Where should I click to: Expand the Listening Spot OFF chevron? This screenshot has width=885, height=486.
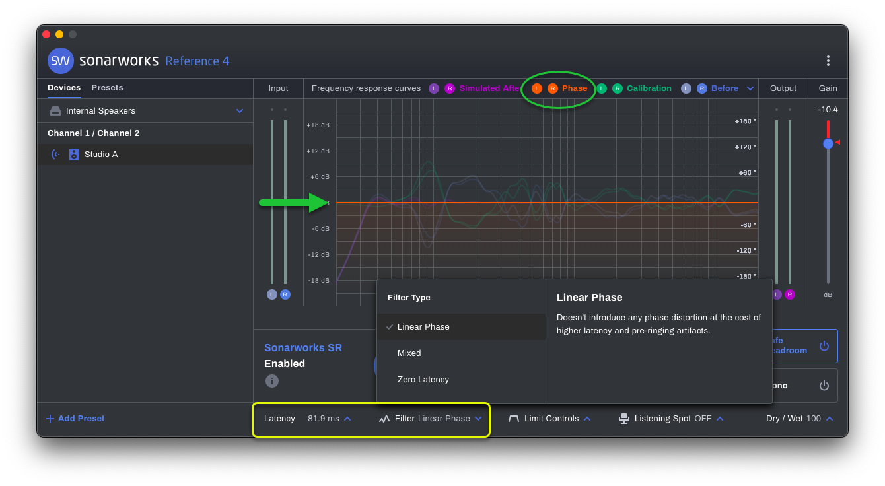tap(720, 419)
